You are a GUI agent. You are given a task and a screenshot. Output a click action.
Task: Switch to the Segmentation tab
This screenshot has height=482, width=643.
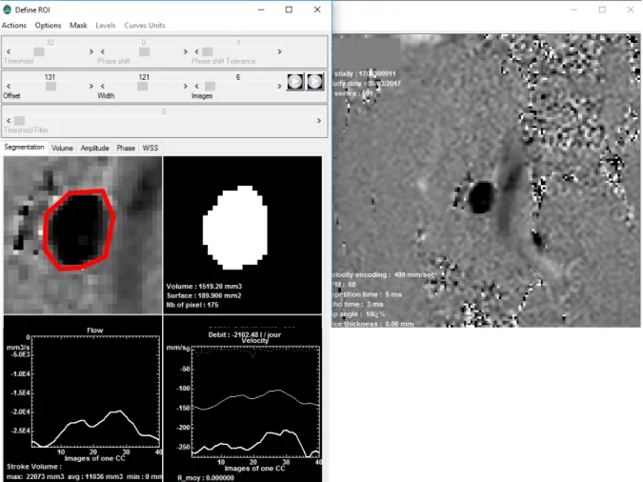24,148
